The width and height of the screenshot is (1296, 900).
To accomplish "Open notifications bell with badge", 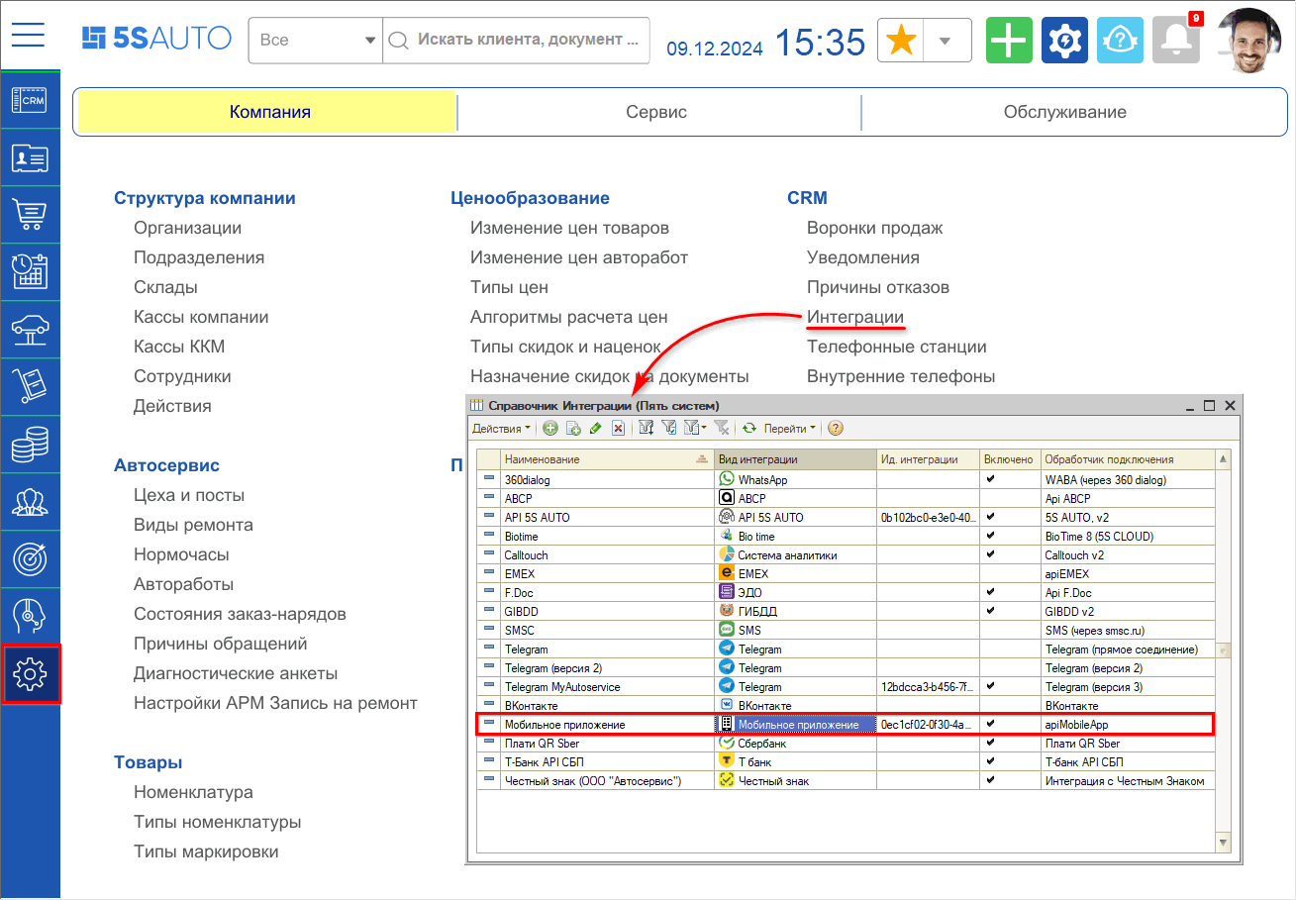I will [1176, 41].
